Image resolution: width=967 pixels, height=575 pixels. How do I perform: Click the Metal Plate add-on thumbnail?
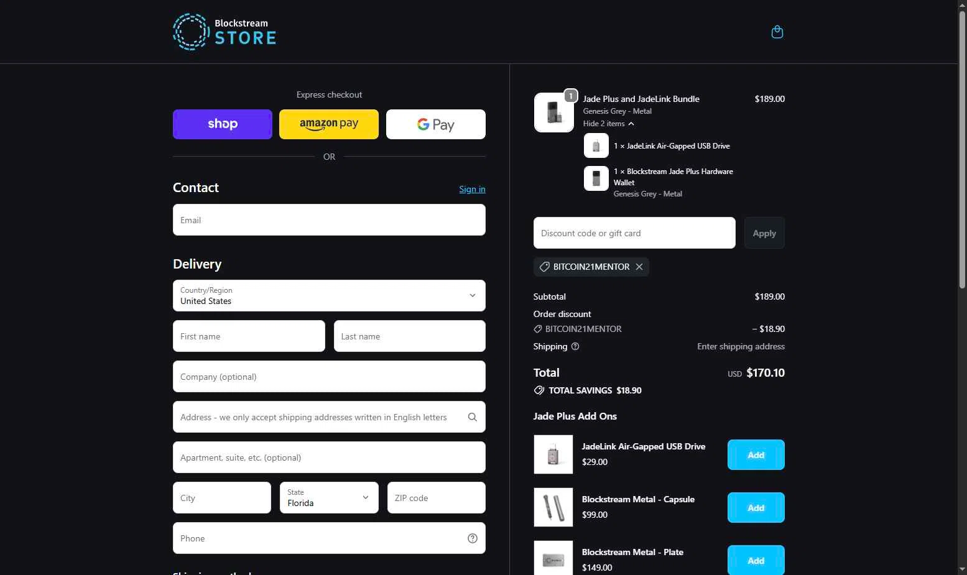click(553, 558)
